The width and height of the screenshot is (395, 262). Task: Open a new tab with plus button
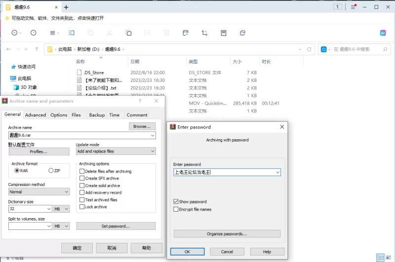[66, 7]
